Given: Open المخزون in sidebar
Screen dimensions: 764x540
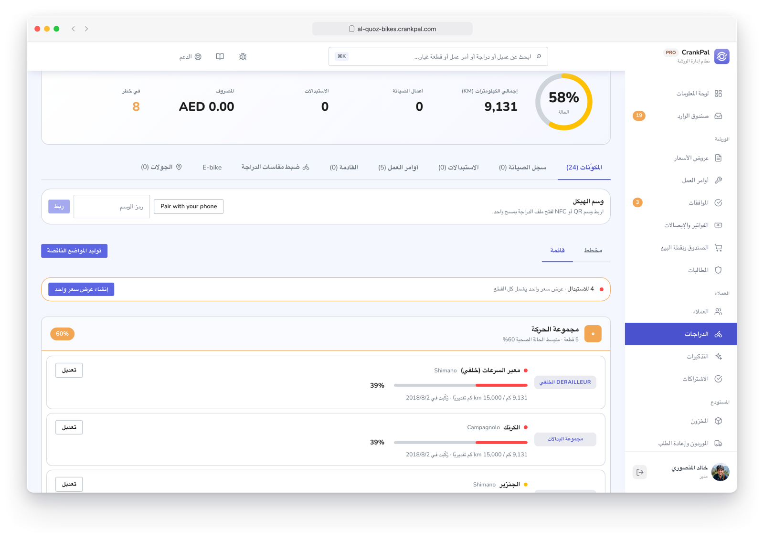Looking at the screenshot, I should tap(681, 421).
